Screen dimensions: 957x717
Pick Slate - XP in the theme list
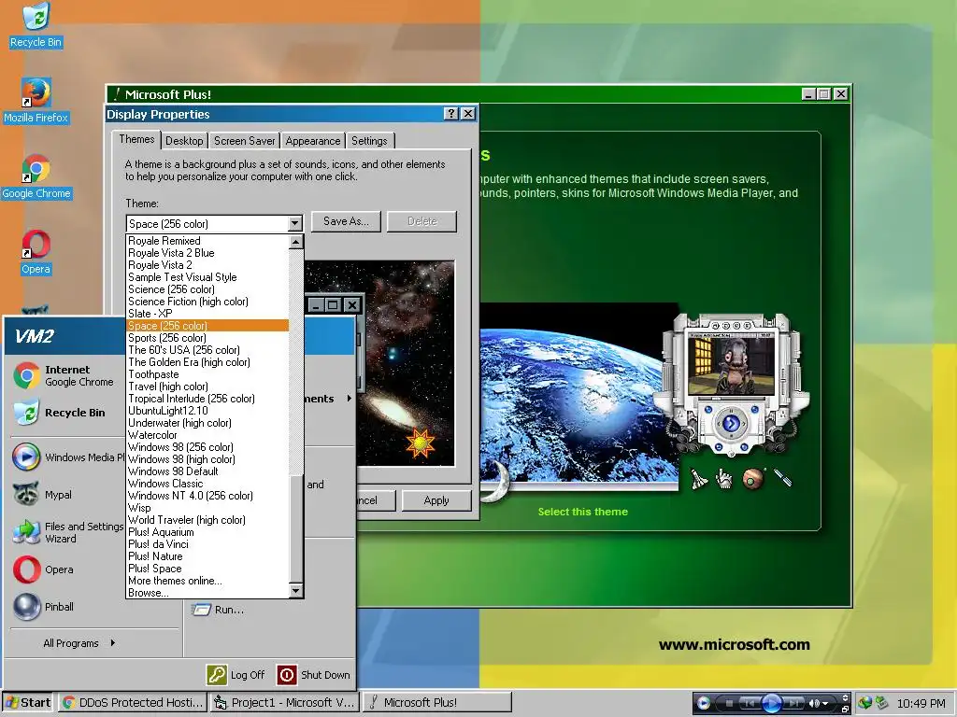(207, 314)
